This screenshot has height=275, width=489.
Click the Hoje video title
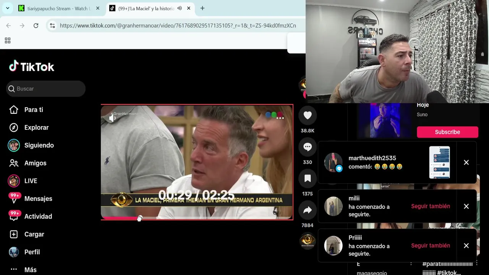[x=423, y=105]
